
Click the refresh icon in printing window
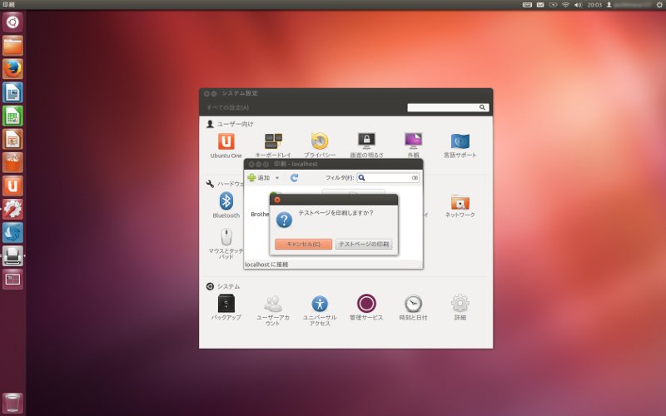(x=294, y=178)
